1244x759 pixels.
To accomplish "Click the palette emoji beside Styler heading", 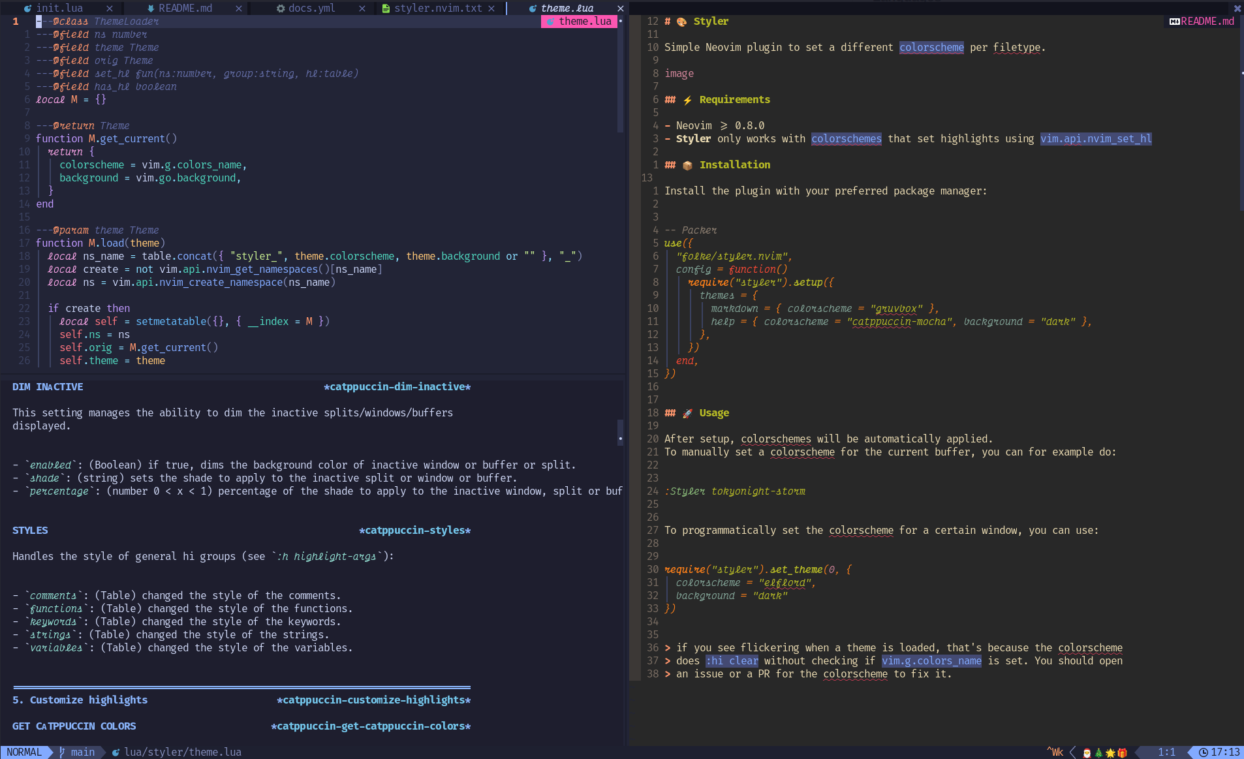I will click(681, 22).
